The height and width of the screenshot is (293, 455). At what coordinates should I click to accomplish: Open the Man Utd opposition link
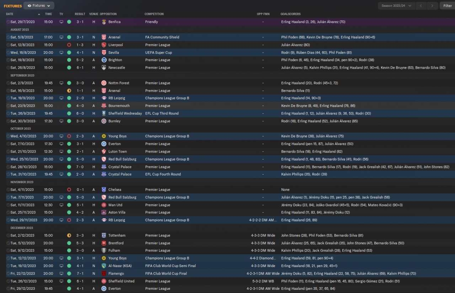coord(115,205)
